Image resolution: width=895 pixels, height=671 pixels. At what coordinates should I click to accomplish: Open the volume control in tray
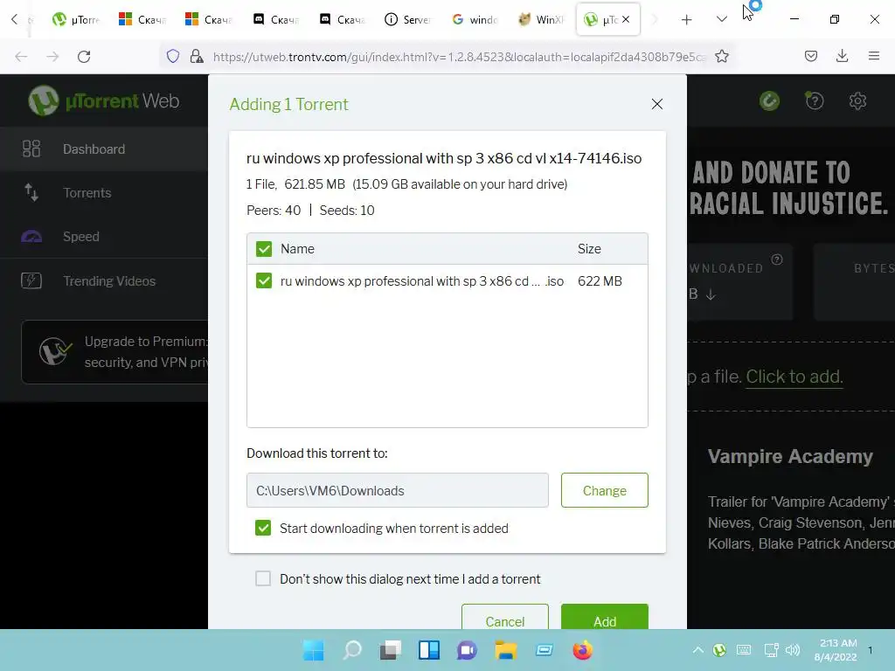tap(792, 650)
